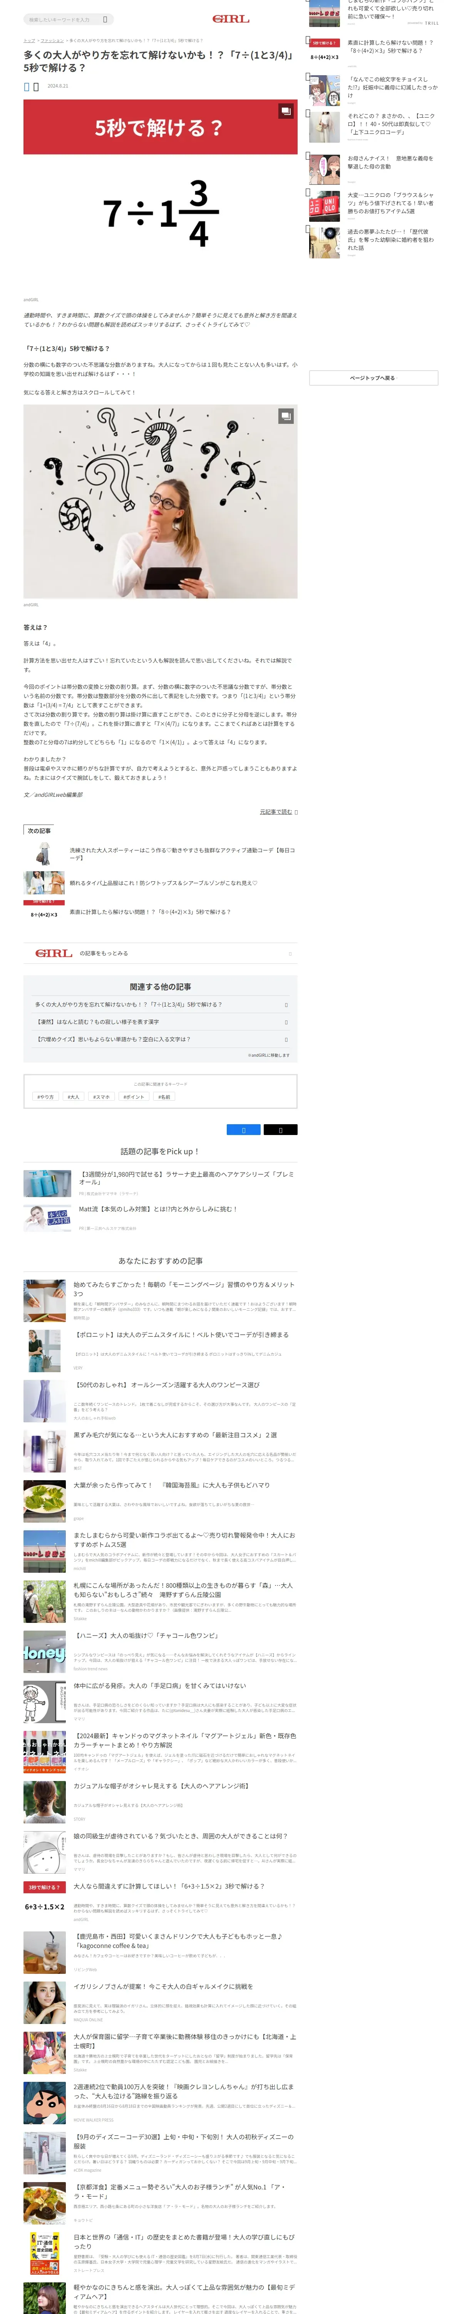Select the #ポイント keyword tag
This screenshot has width=462, height=2314.
pyautogui.click(x=134, y=1096)
